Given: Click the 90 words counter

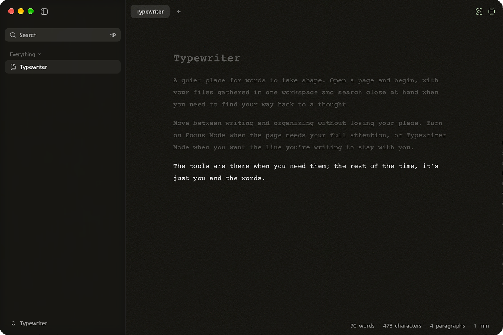Looking at the screenshot, I should (x=362, y=326).
